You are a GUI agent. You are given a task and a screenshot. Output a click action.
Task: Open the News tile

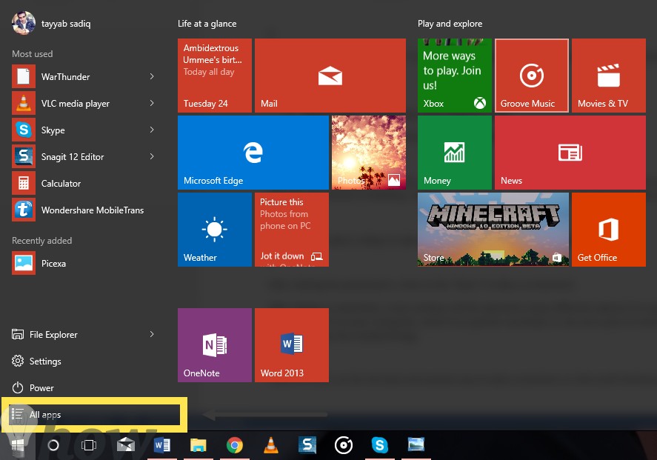pos(570,153)
